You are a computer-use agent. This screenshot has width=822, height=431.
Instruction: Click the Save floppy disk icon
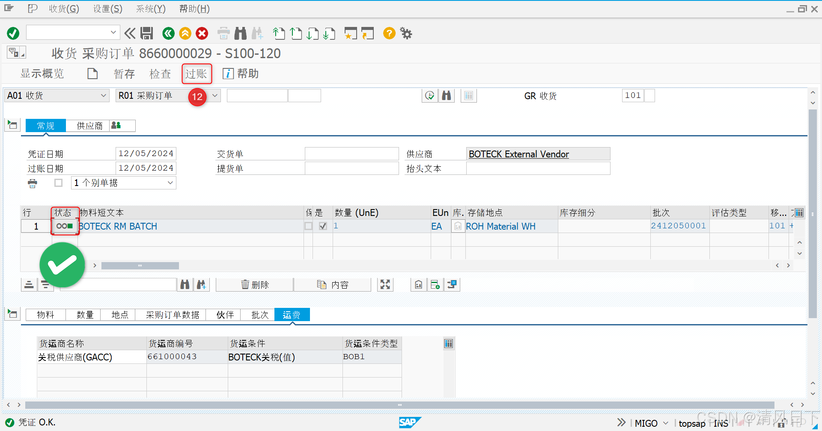click(147, 33)
